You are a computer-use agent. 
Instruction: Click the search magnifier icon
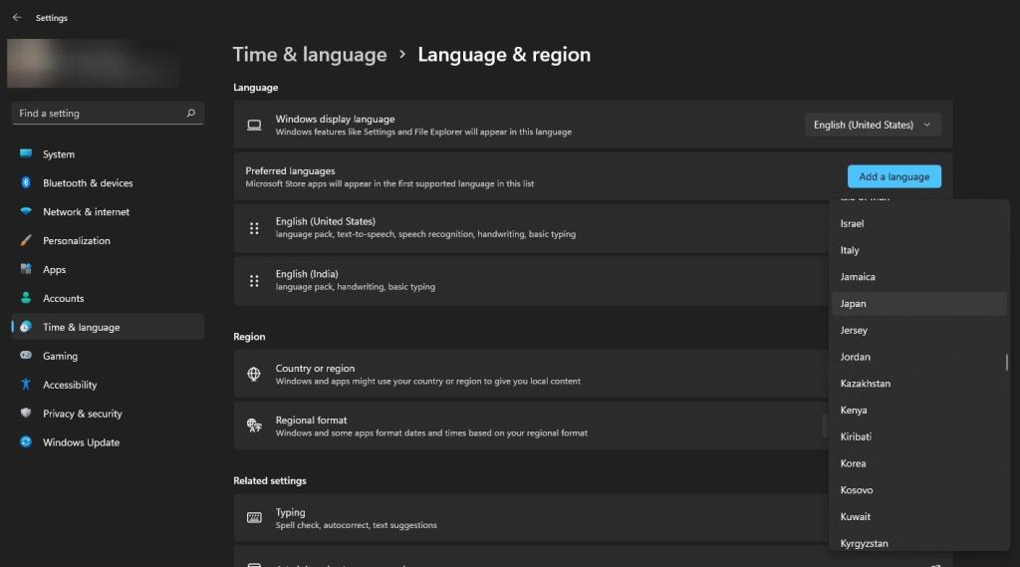191,114
